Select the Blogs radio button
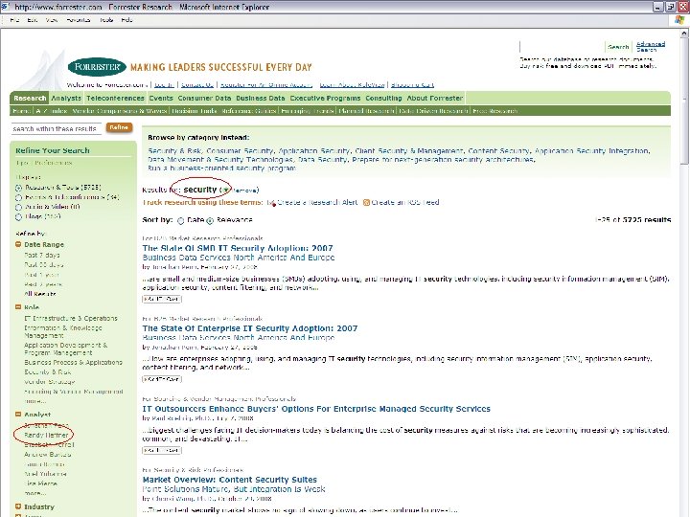The height and width of the screenshot is (517, 690). tap(18, 216)
